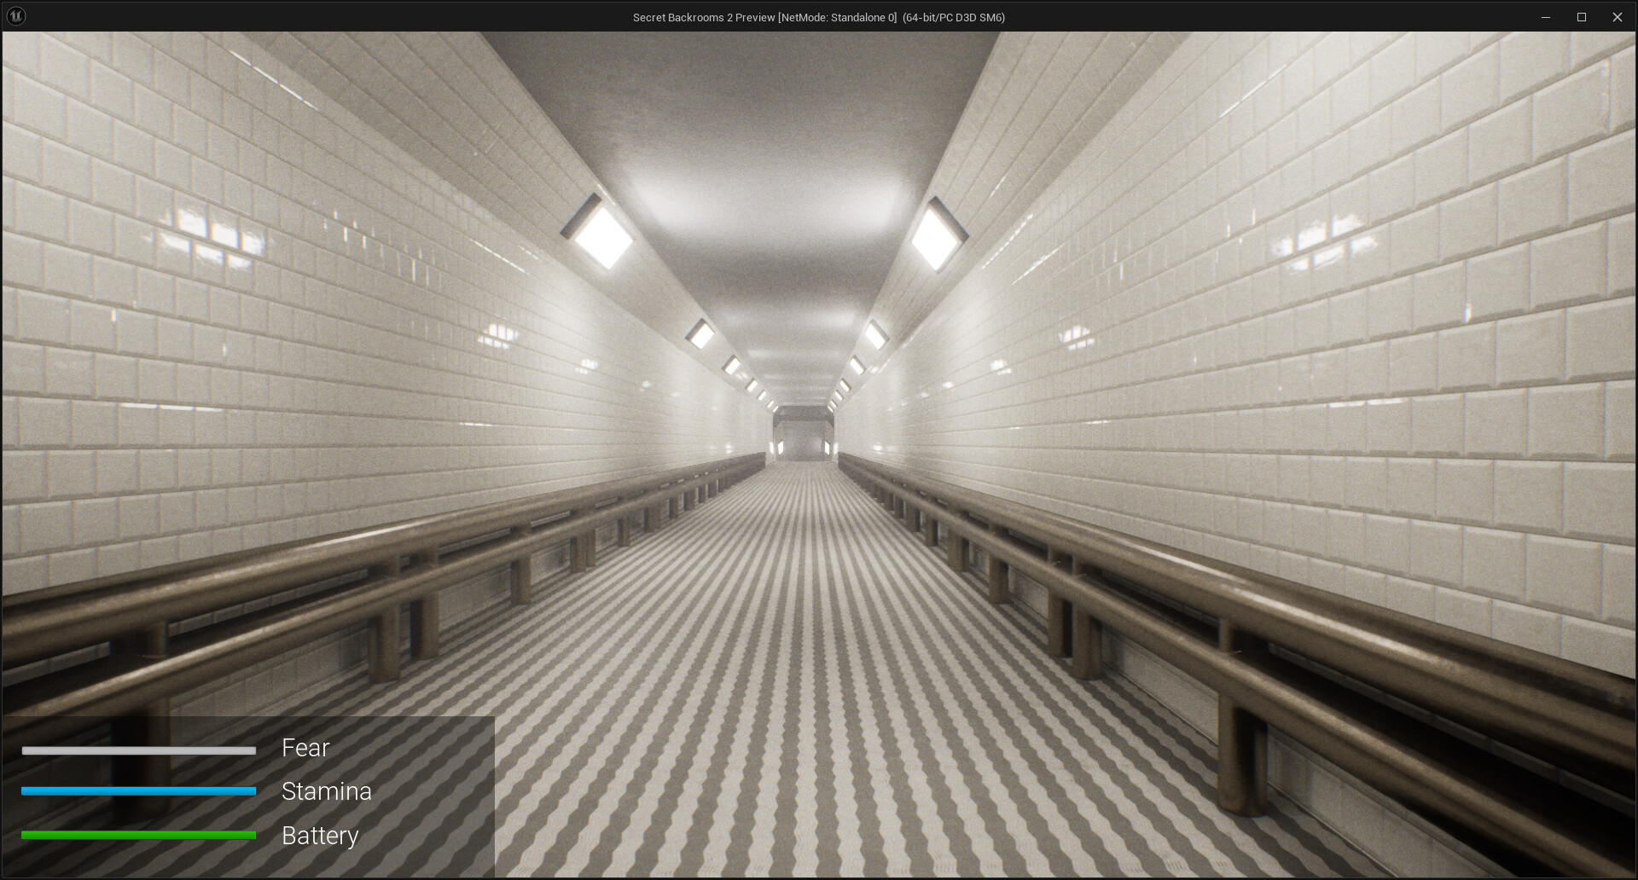This screenshot has width=1638, height=880.
Task: Click the doorway at the corridor's end
Action: 802,437
